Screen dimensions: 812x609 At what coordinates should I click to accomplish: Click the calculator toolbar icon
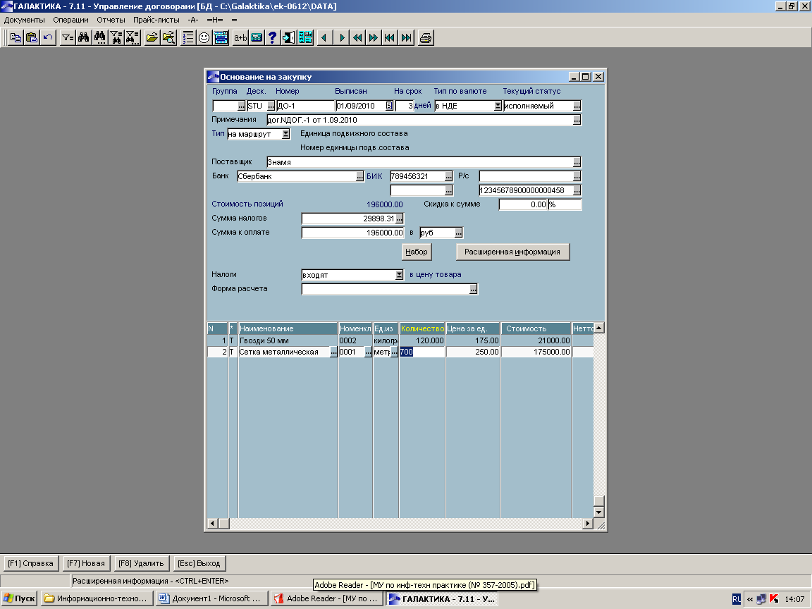tap(257, 38)
